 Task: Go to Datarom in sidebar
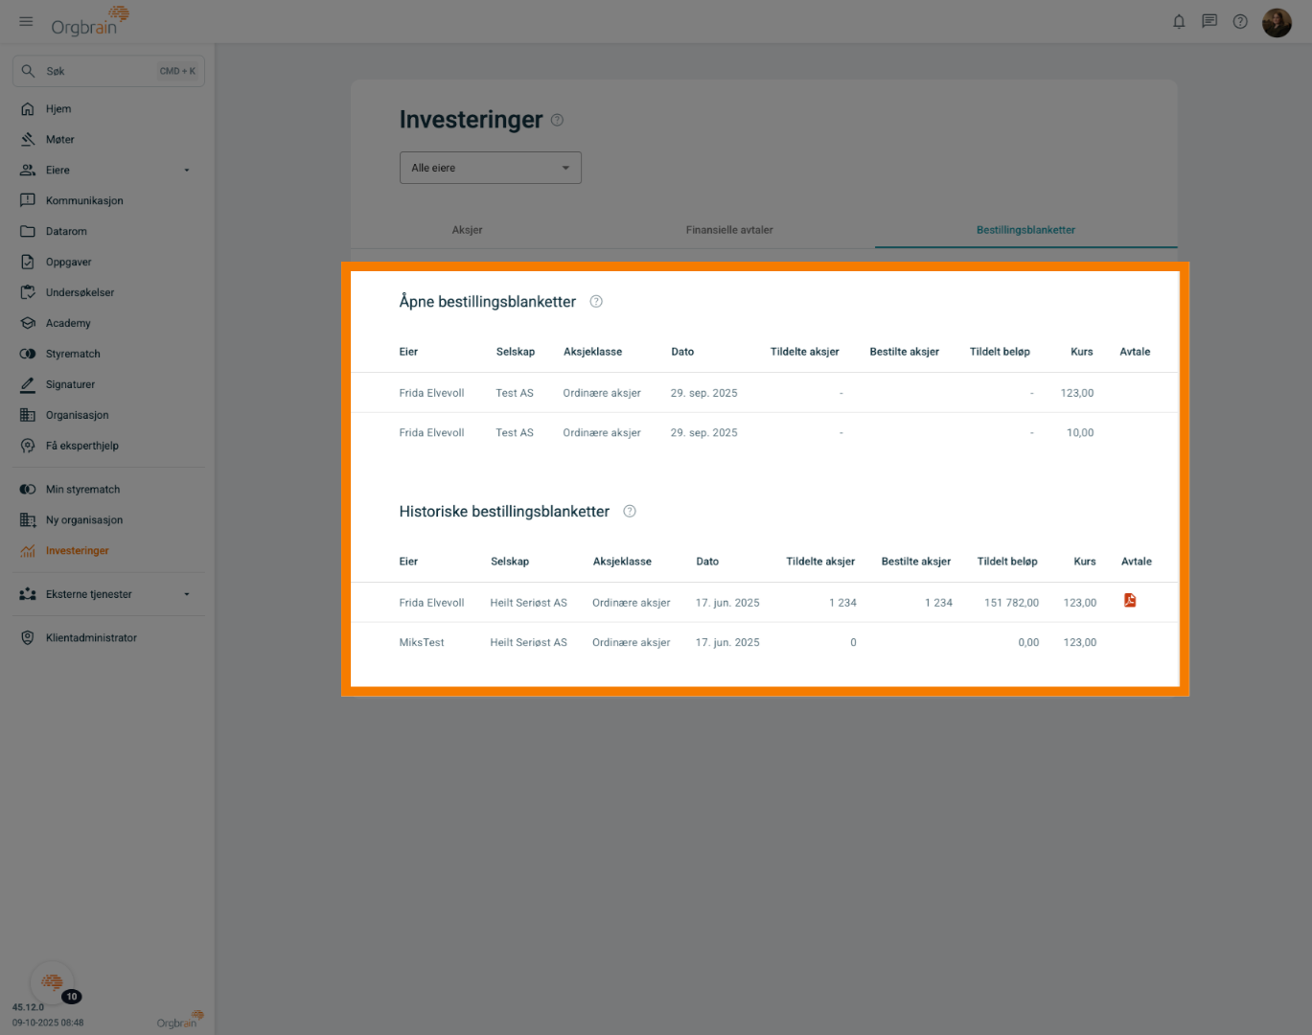pyautogui.click(x=66, y=232)
